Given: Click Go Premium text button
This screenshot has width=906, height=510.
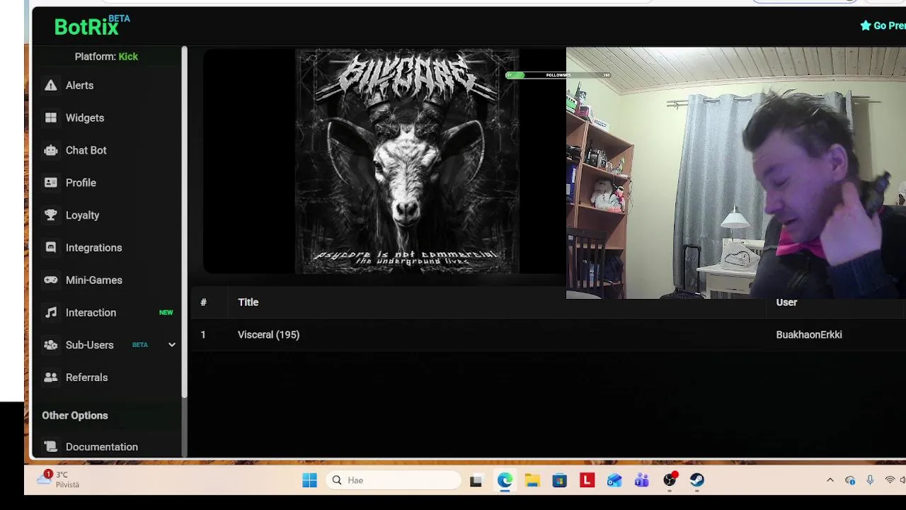Looking at the screenshot, I should (x=890, y=25).
